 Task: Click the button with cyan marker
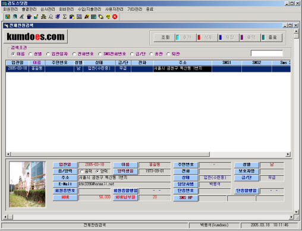pos(186,37)
